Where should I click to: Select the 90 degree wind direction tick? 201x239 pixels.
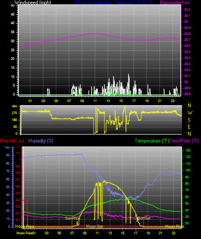point(15,127)
